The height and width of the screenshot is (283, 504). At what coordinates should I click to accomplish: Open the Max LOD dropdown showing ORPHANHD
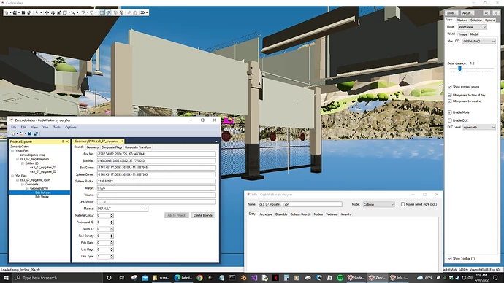(x=479, y=42)
